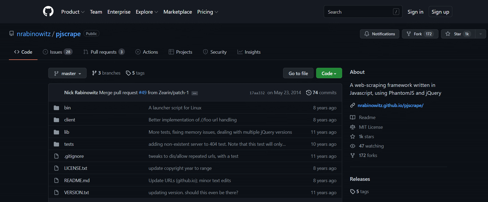Click the client folder icon
This screenshot has height=202, width=488.
point(56,120)
